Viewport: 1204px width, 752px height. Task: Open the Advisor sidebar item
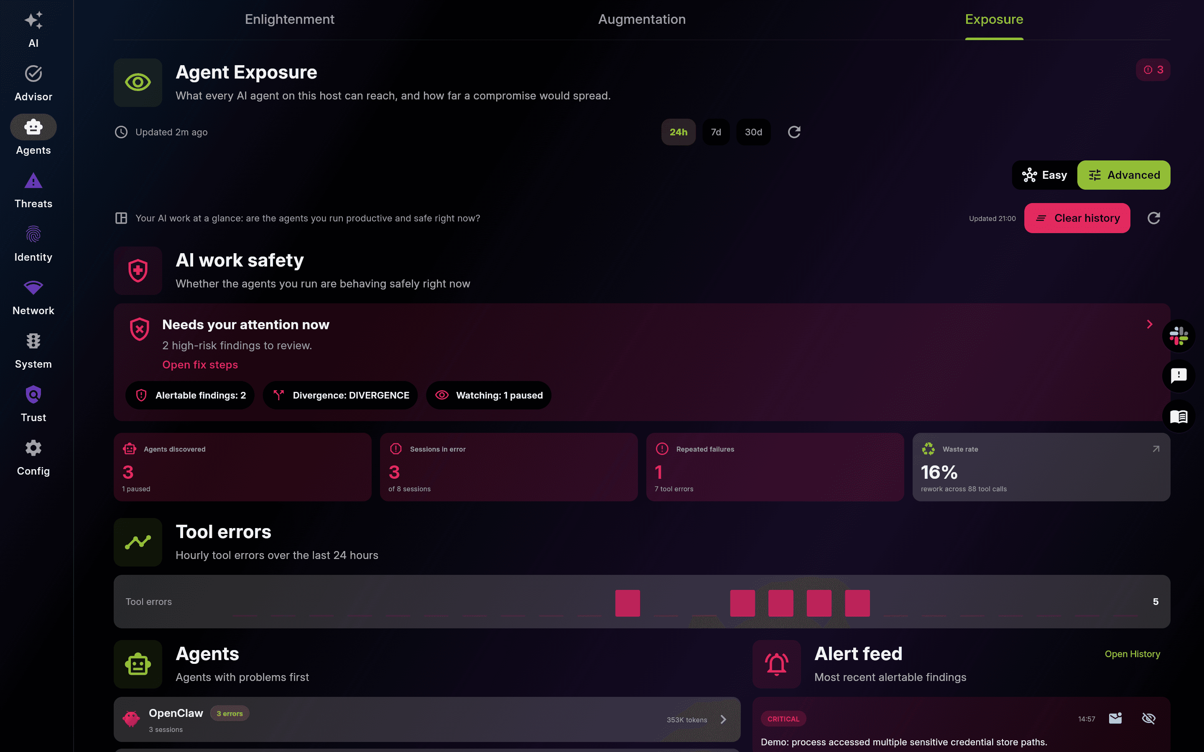[x=33, y=83]
